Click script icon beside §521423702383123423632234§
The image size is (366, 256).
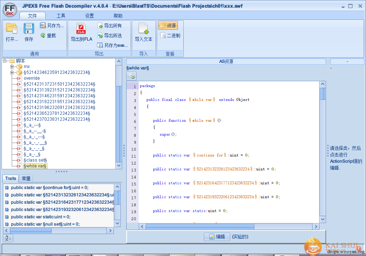[x=19, y=119]
